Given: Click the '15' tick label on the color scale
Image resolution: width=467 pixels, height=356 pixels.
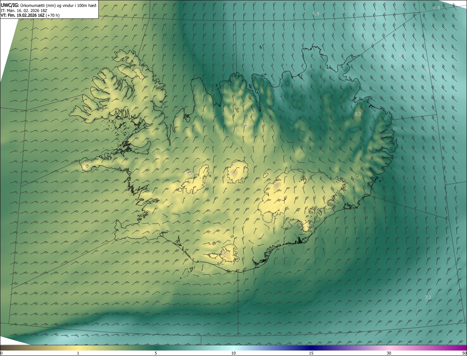Looking at the screenshot, I should pos(311,353).
